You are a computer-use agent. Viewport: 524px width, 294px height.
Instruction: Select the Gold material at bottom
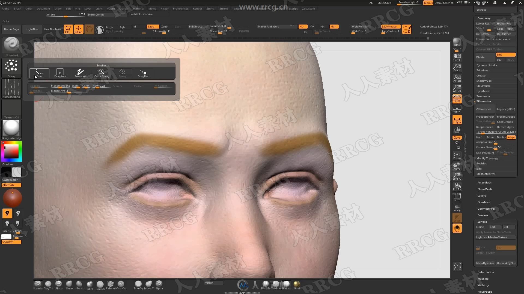point(297,285)
